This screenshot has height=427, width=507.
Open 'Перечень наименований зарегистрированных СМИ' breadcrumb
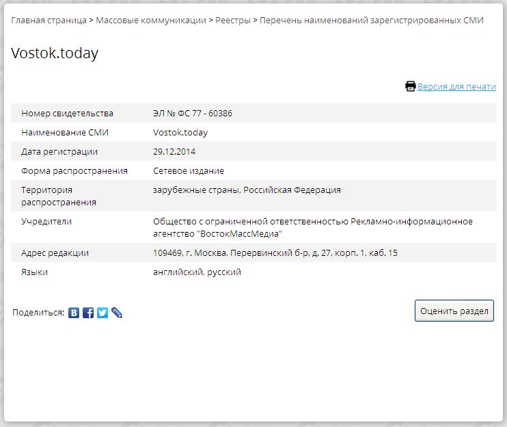[x=371, y=20]
